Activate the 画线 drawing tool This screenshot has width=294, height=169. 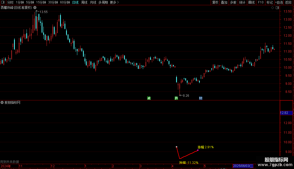[251, 2]
